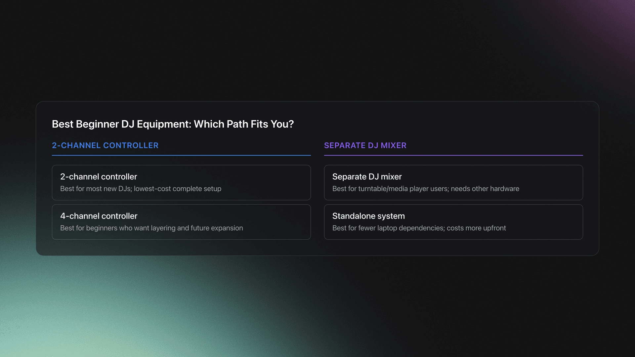Select the SEPARATE DJ MIXER column heading
The image size is (635, 357).
[x=365, y=145]
